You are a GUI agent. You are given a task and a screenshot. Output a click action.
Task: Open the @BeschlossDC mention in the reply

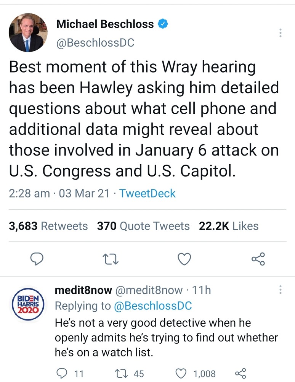[153, 306]
